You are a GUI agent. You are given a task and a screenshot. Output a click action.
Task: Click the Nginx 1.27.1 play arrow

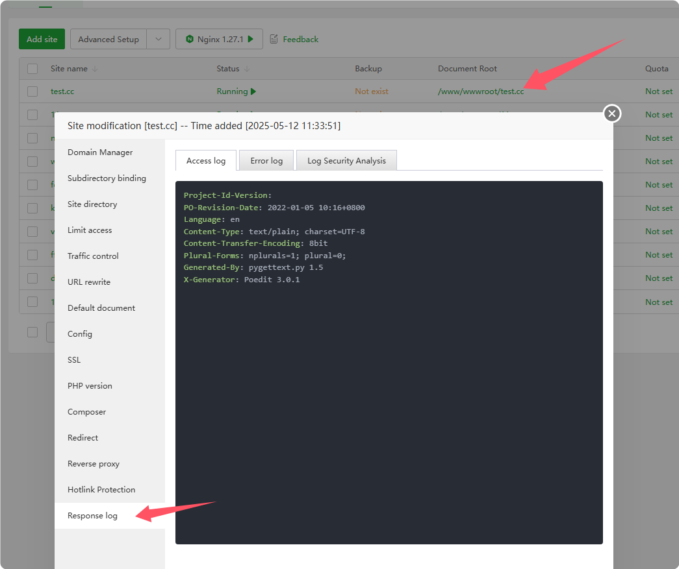251,40
